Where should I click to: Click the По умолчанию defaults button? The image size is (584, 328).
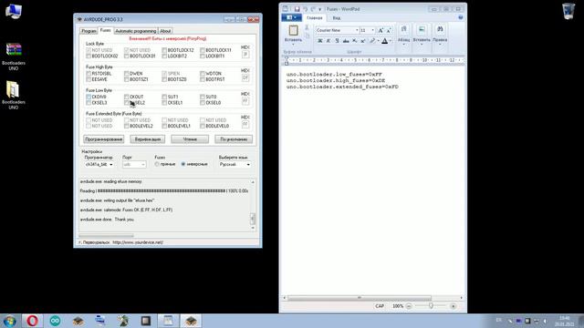click(x=234, y=139)
